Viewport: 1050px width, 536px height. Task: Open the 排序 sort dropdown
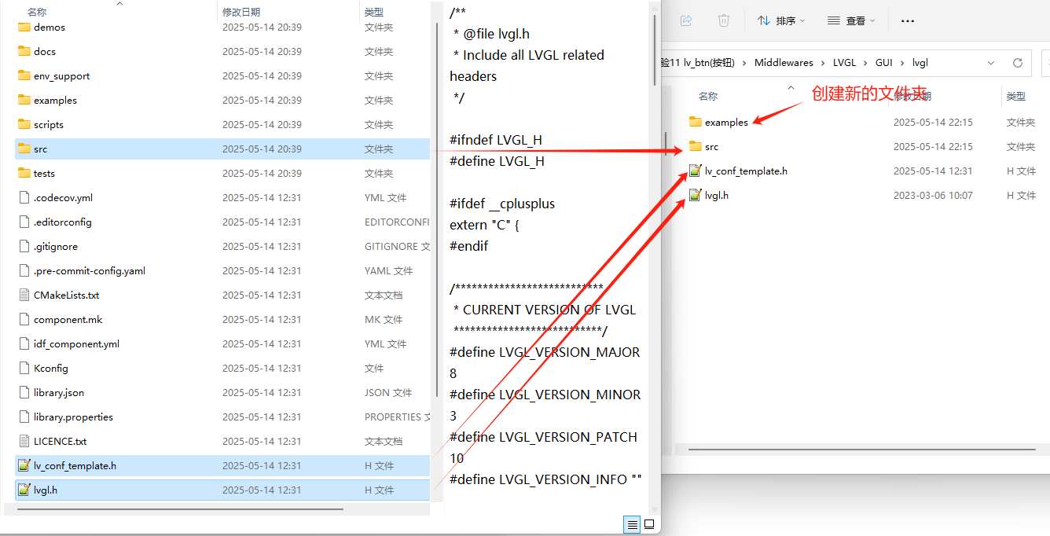pos(781,21)
